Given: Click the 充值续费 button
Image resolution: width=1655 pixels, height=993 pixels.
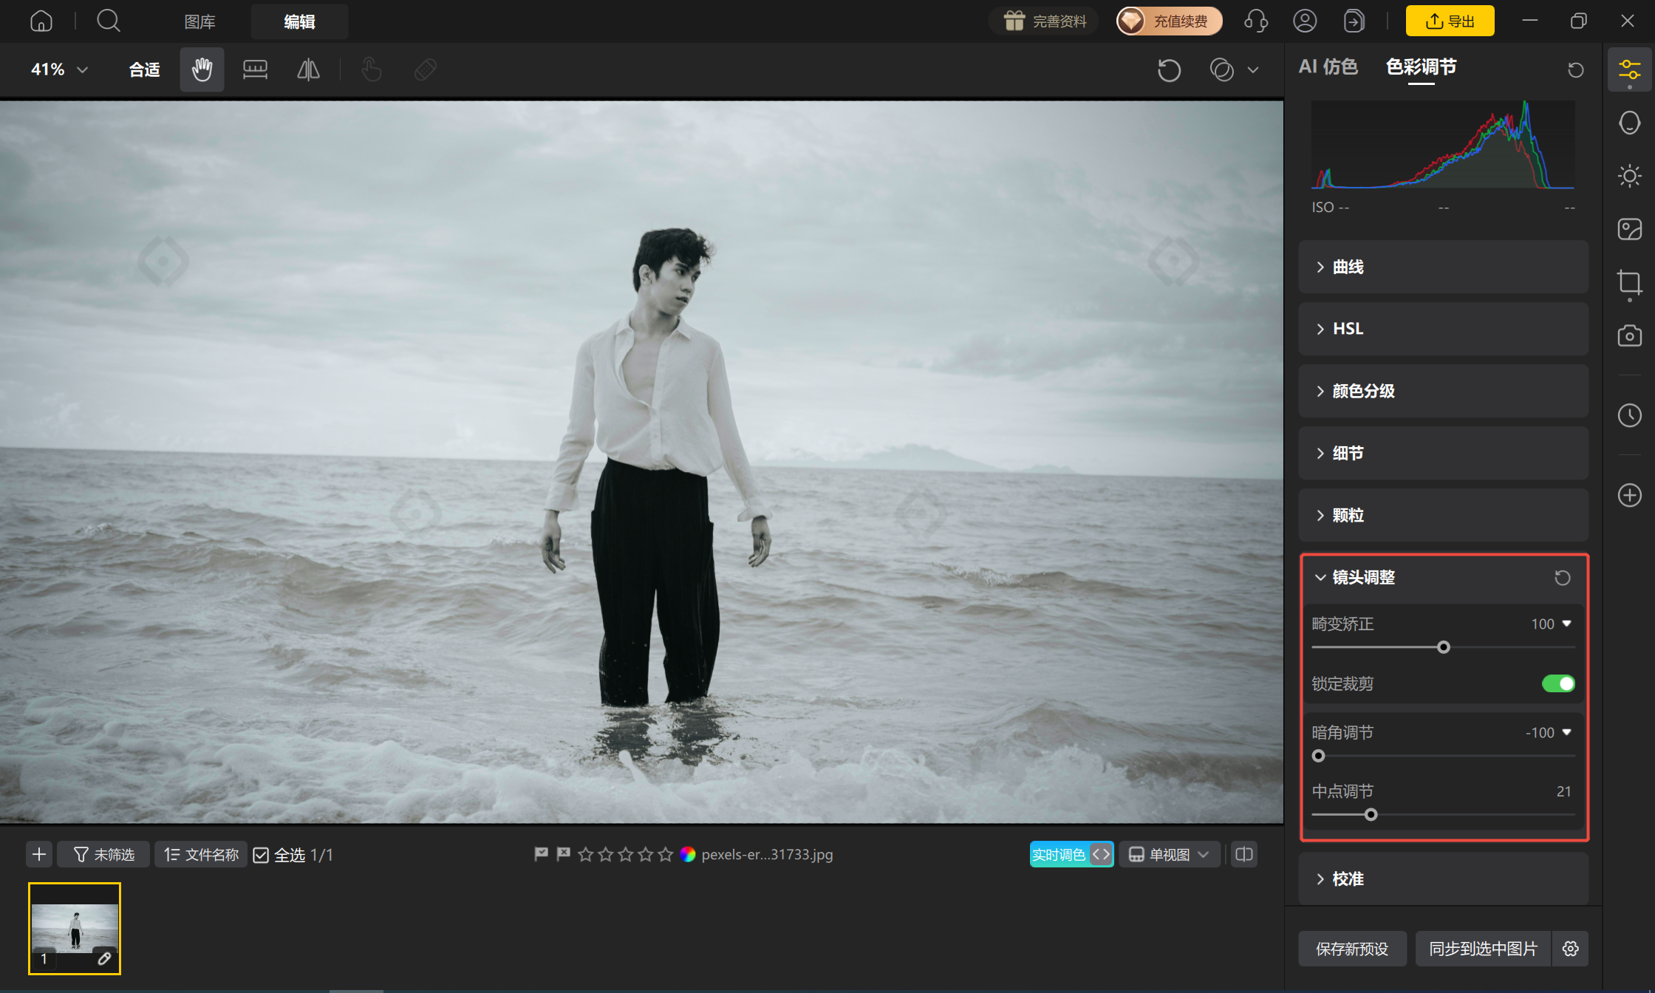Looking at the screenshot, I should pyautogui.click(x=1169, y=21).
